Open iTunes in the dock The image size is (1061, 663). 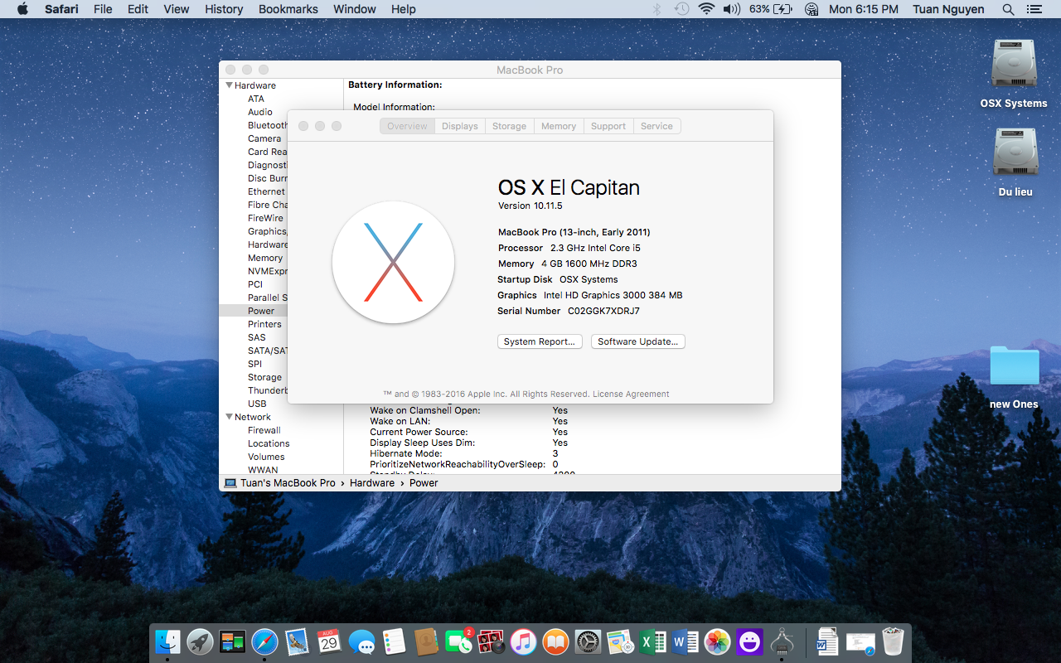523,641
